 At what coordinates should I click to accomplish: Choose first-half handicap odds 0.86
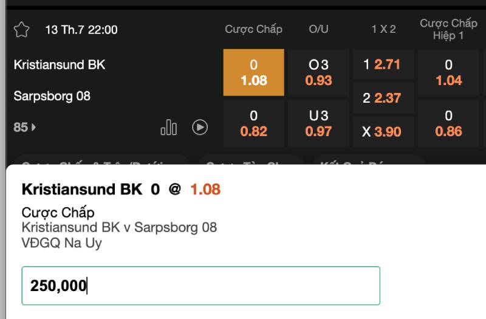(x=448, y=123)
